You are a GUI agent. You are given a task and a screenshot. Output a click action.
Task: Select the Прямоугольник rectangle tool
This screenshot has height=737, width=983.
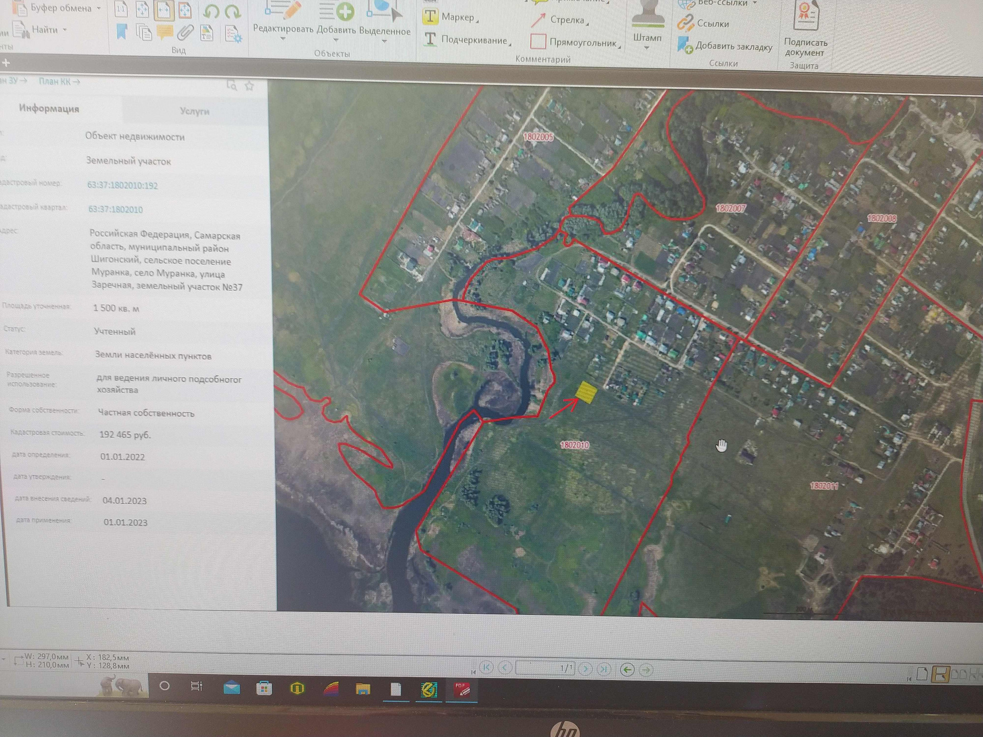tap(575, 42)
